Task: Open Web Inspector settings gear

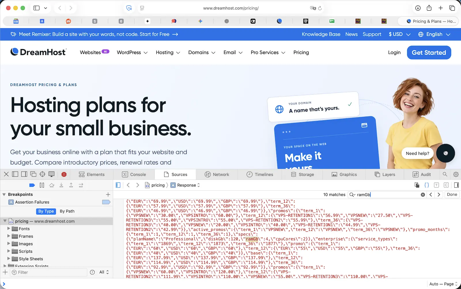Action: point(456,174)
